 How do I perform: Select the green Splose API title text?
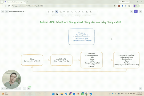point(80,22)
